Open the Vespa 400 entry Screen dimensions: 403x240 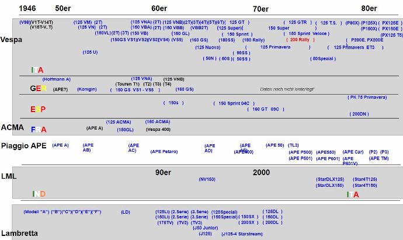[x=158, y=129]
